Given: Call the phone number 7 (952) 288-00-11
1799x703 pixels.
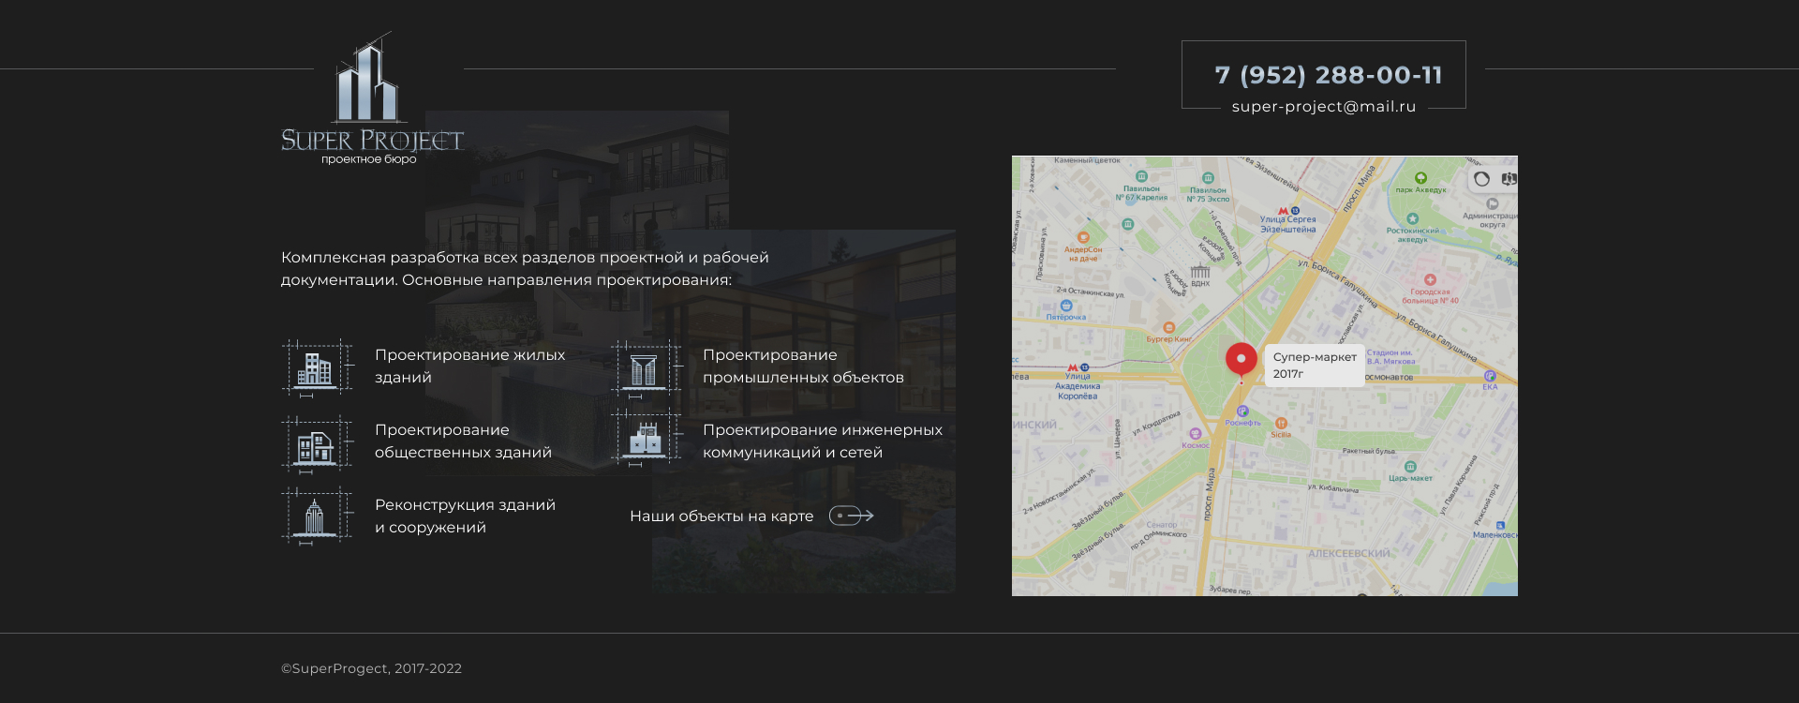Looking at the screenshot, I should coord(1329,75).
